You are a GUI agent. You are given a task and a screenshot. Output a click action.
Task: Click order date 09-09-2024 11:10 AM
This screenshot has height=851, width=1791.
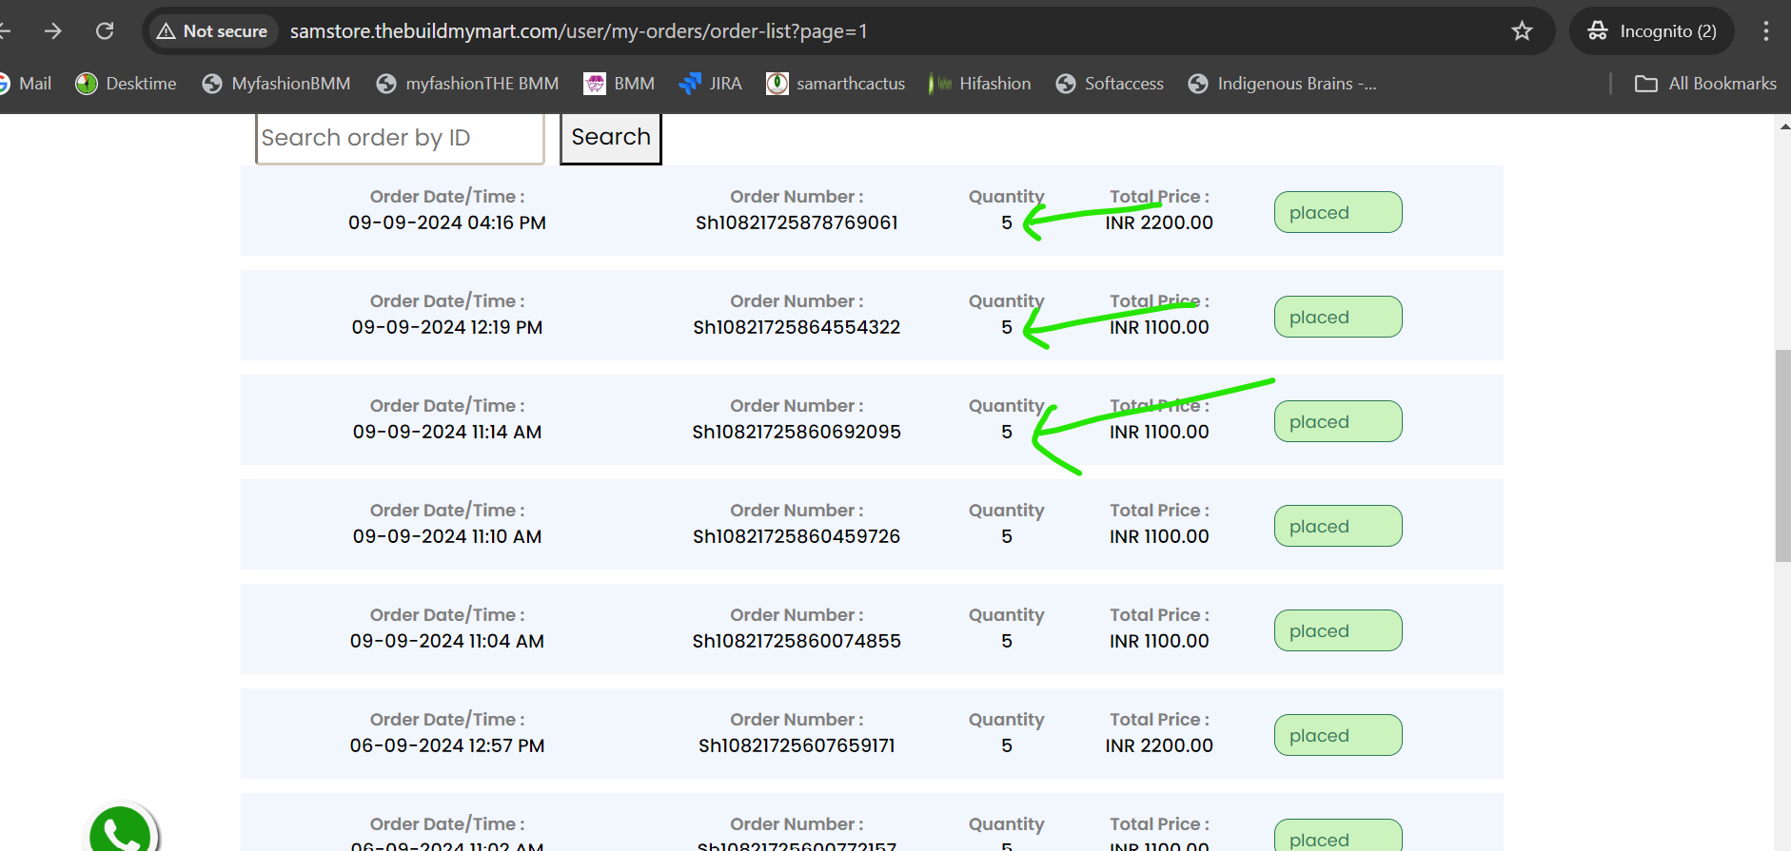coord(447,536)
